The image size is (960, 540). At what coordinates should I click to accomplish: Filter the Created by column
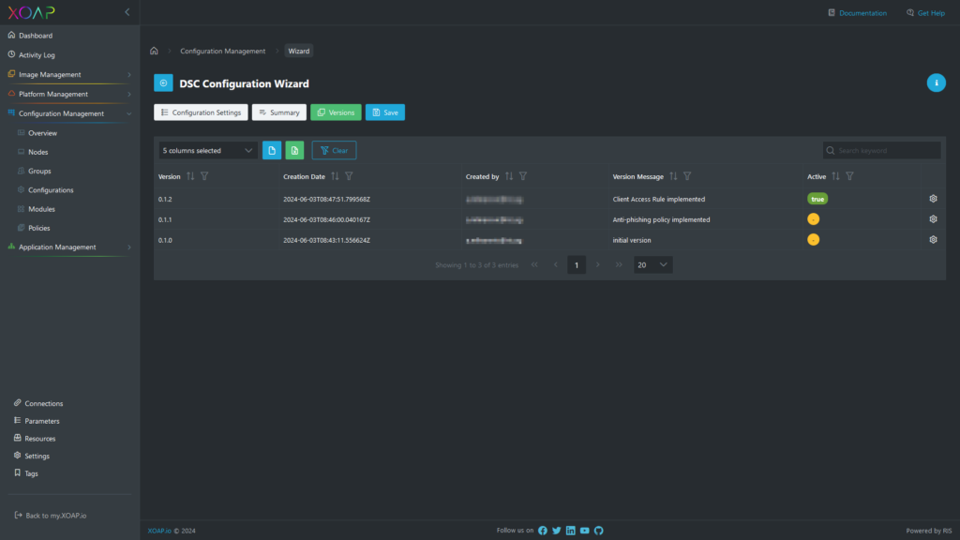(x=523, y=176)
